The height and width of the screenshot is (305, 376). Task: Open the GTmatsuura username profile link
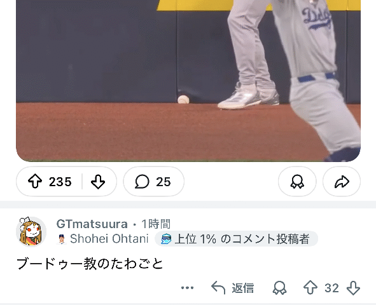tap(92, 224)
